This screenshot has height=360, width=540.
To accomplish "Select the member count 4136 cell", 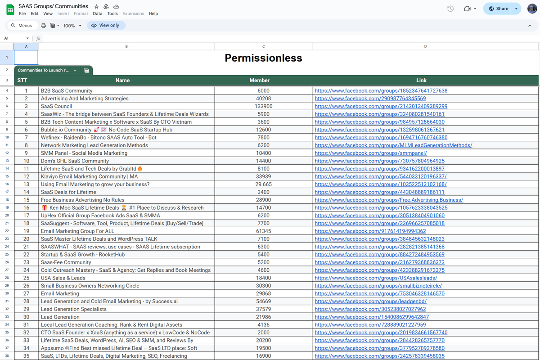I will click(263, 325).
